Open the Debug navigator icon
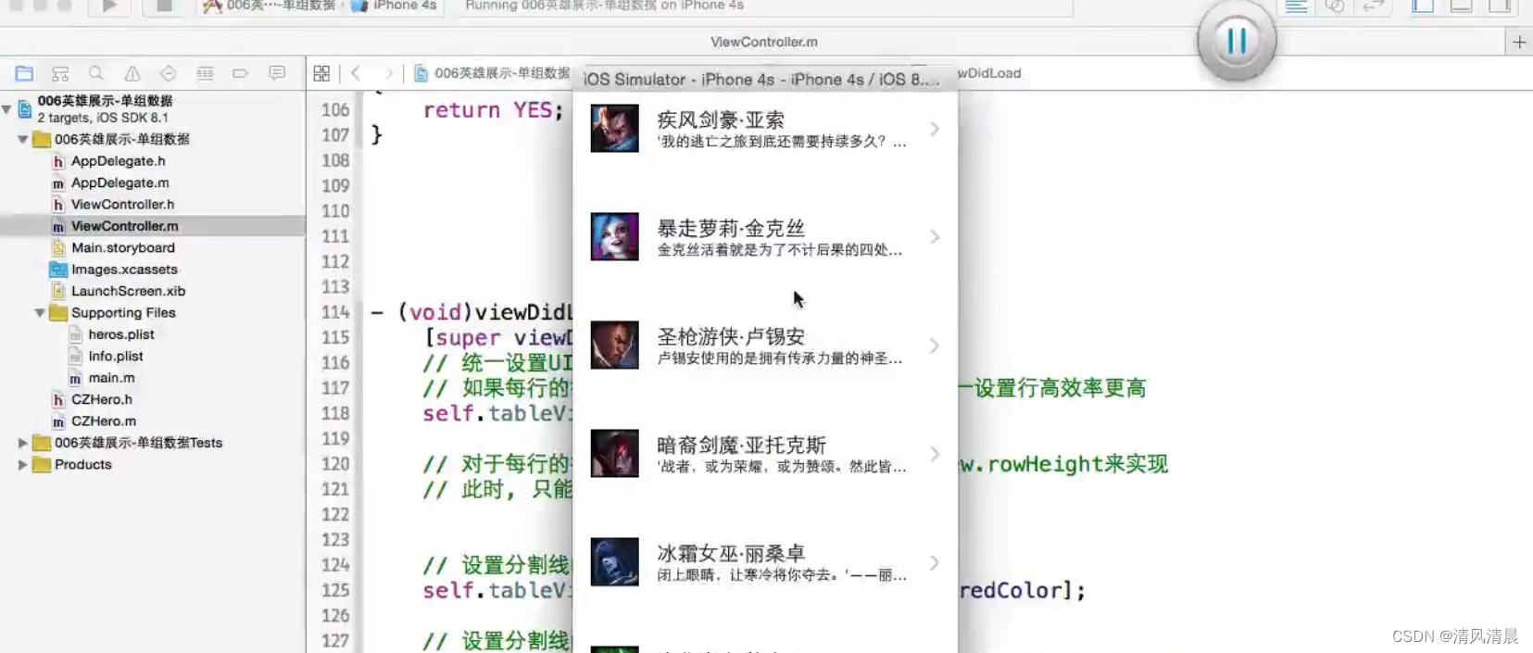The width and height of the screenshot is (1533, 653). click(x=205, y=73)
